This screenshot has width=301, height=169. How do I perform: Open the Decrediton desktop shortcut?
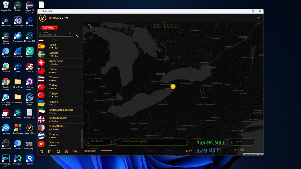[x=18, y=159]
